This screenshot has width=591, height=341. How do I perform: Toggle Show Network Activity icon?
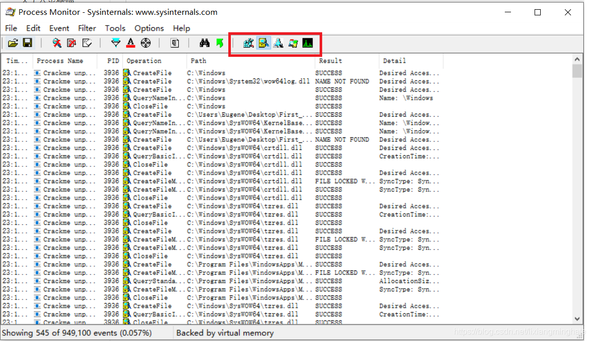coord(278,43)
